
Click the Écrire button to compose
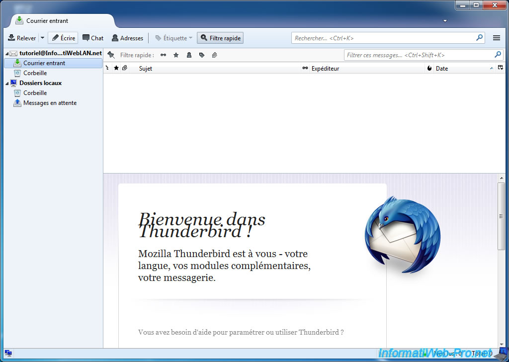pyautogui.click(x=63, y=38)
